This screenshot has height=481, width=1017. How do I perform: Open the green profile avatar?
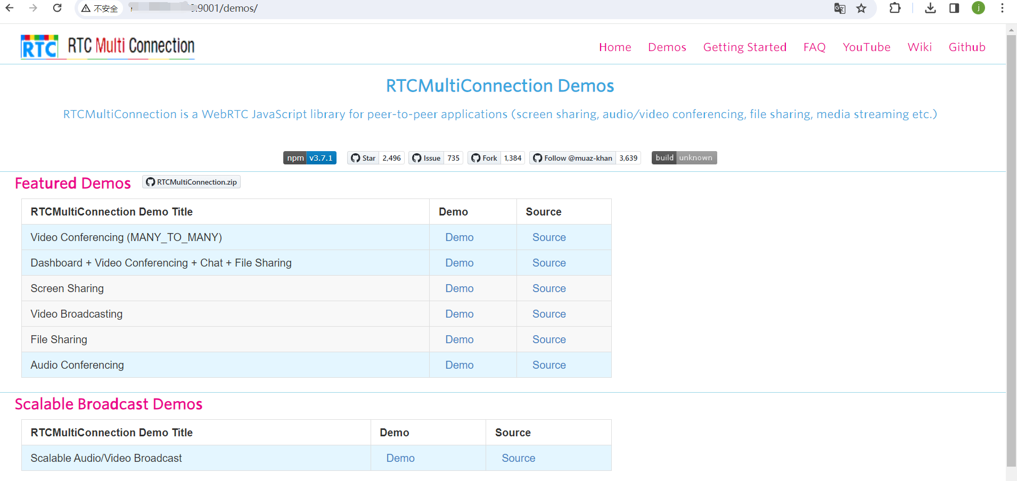tap(978, 8)
